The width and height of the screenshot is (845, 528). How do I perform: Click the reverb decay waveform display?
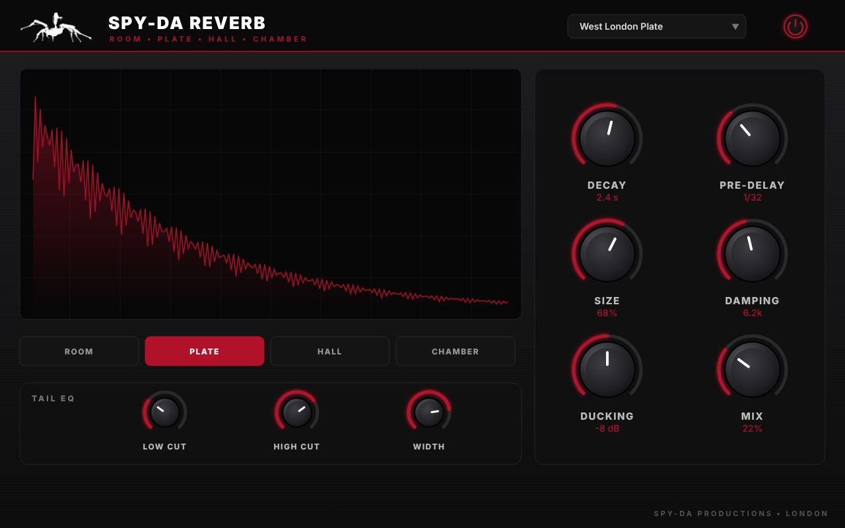[271, 194]
